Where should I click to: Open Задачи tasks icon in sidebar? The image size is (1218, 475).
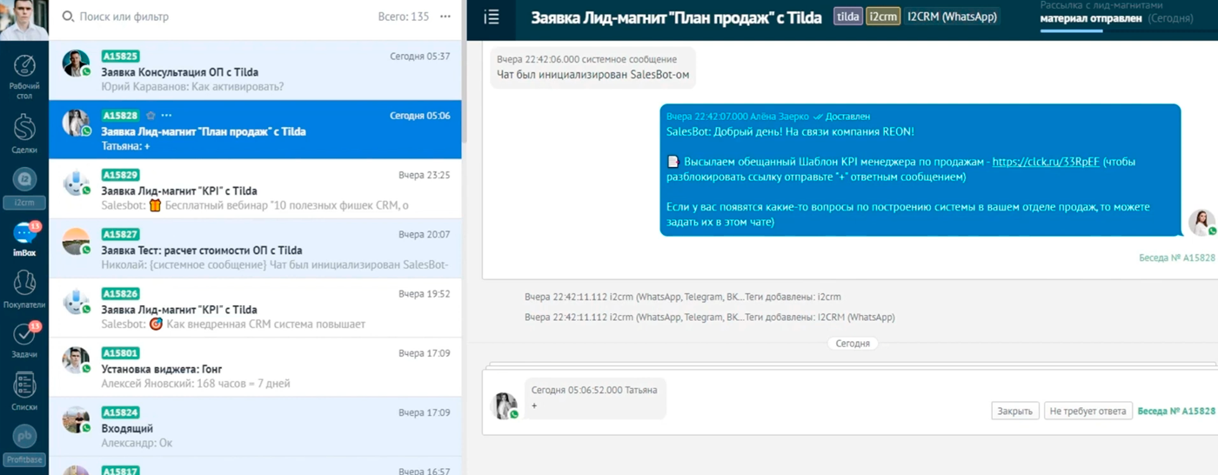tap(24, 338)
